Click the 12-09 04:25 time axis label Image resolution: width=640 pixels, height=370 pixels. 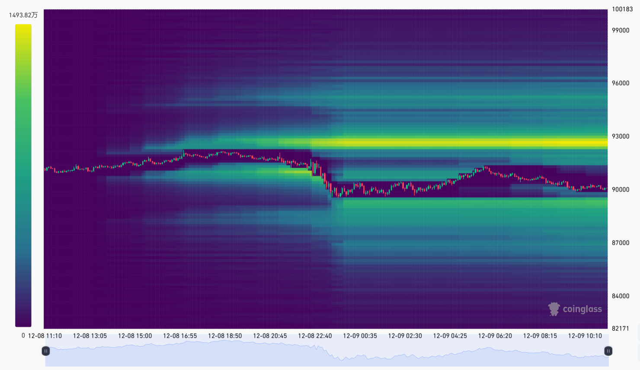click(450, 336)
